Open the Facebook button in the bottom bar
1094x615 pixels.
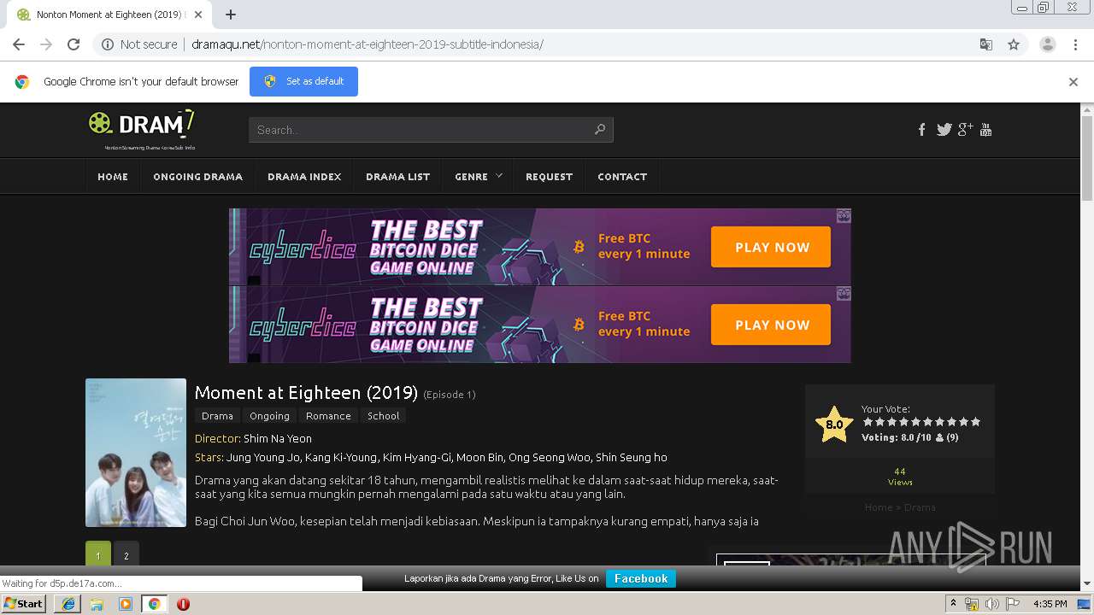pyautogui.click(x=641, y=578)
